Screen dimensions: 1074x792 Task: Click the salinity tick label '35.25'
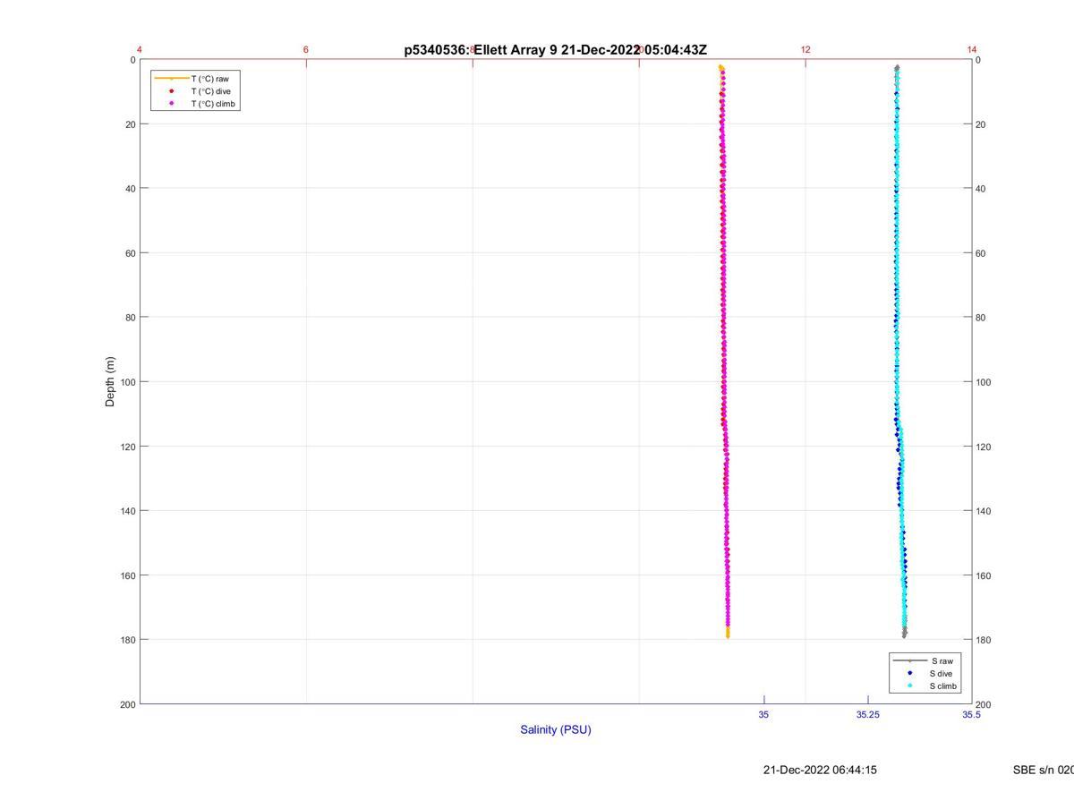tap(867, 715)
